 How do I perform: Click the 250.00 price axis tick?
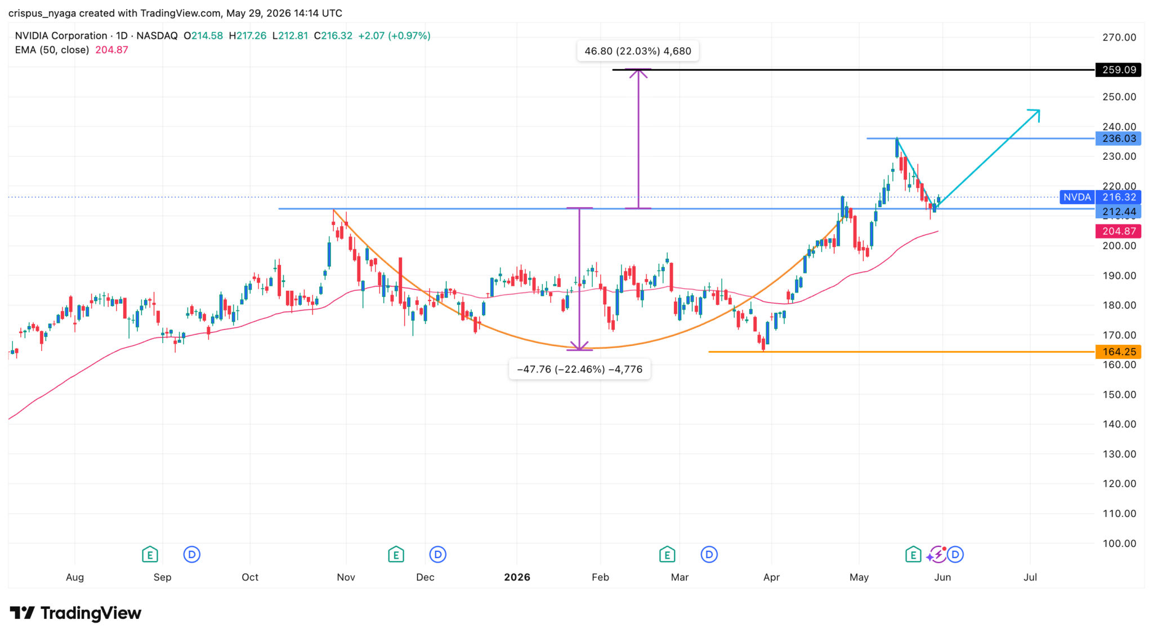1119,97
